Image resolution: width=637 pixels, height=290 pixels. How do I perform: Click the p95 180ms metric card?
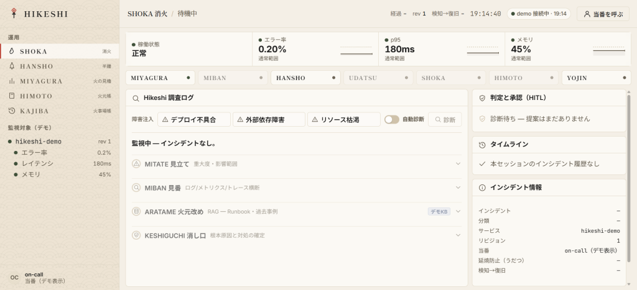(442, 49)
